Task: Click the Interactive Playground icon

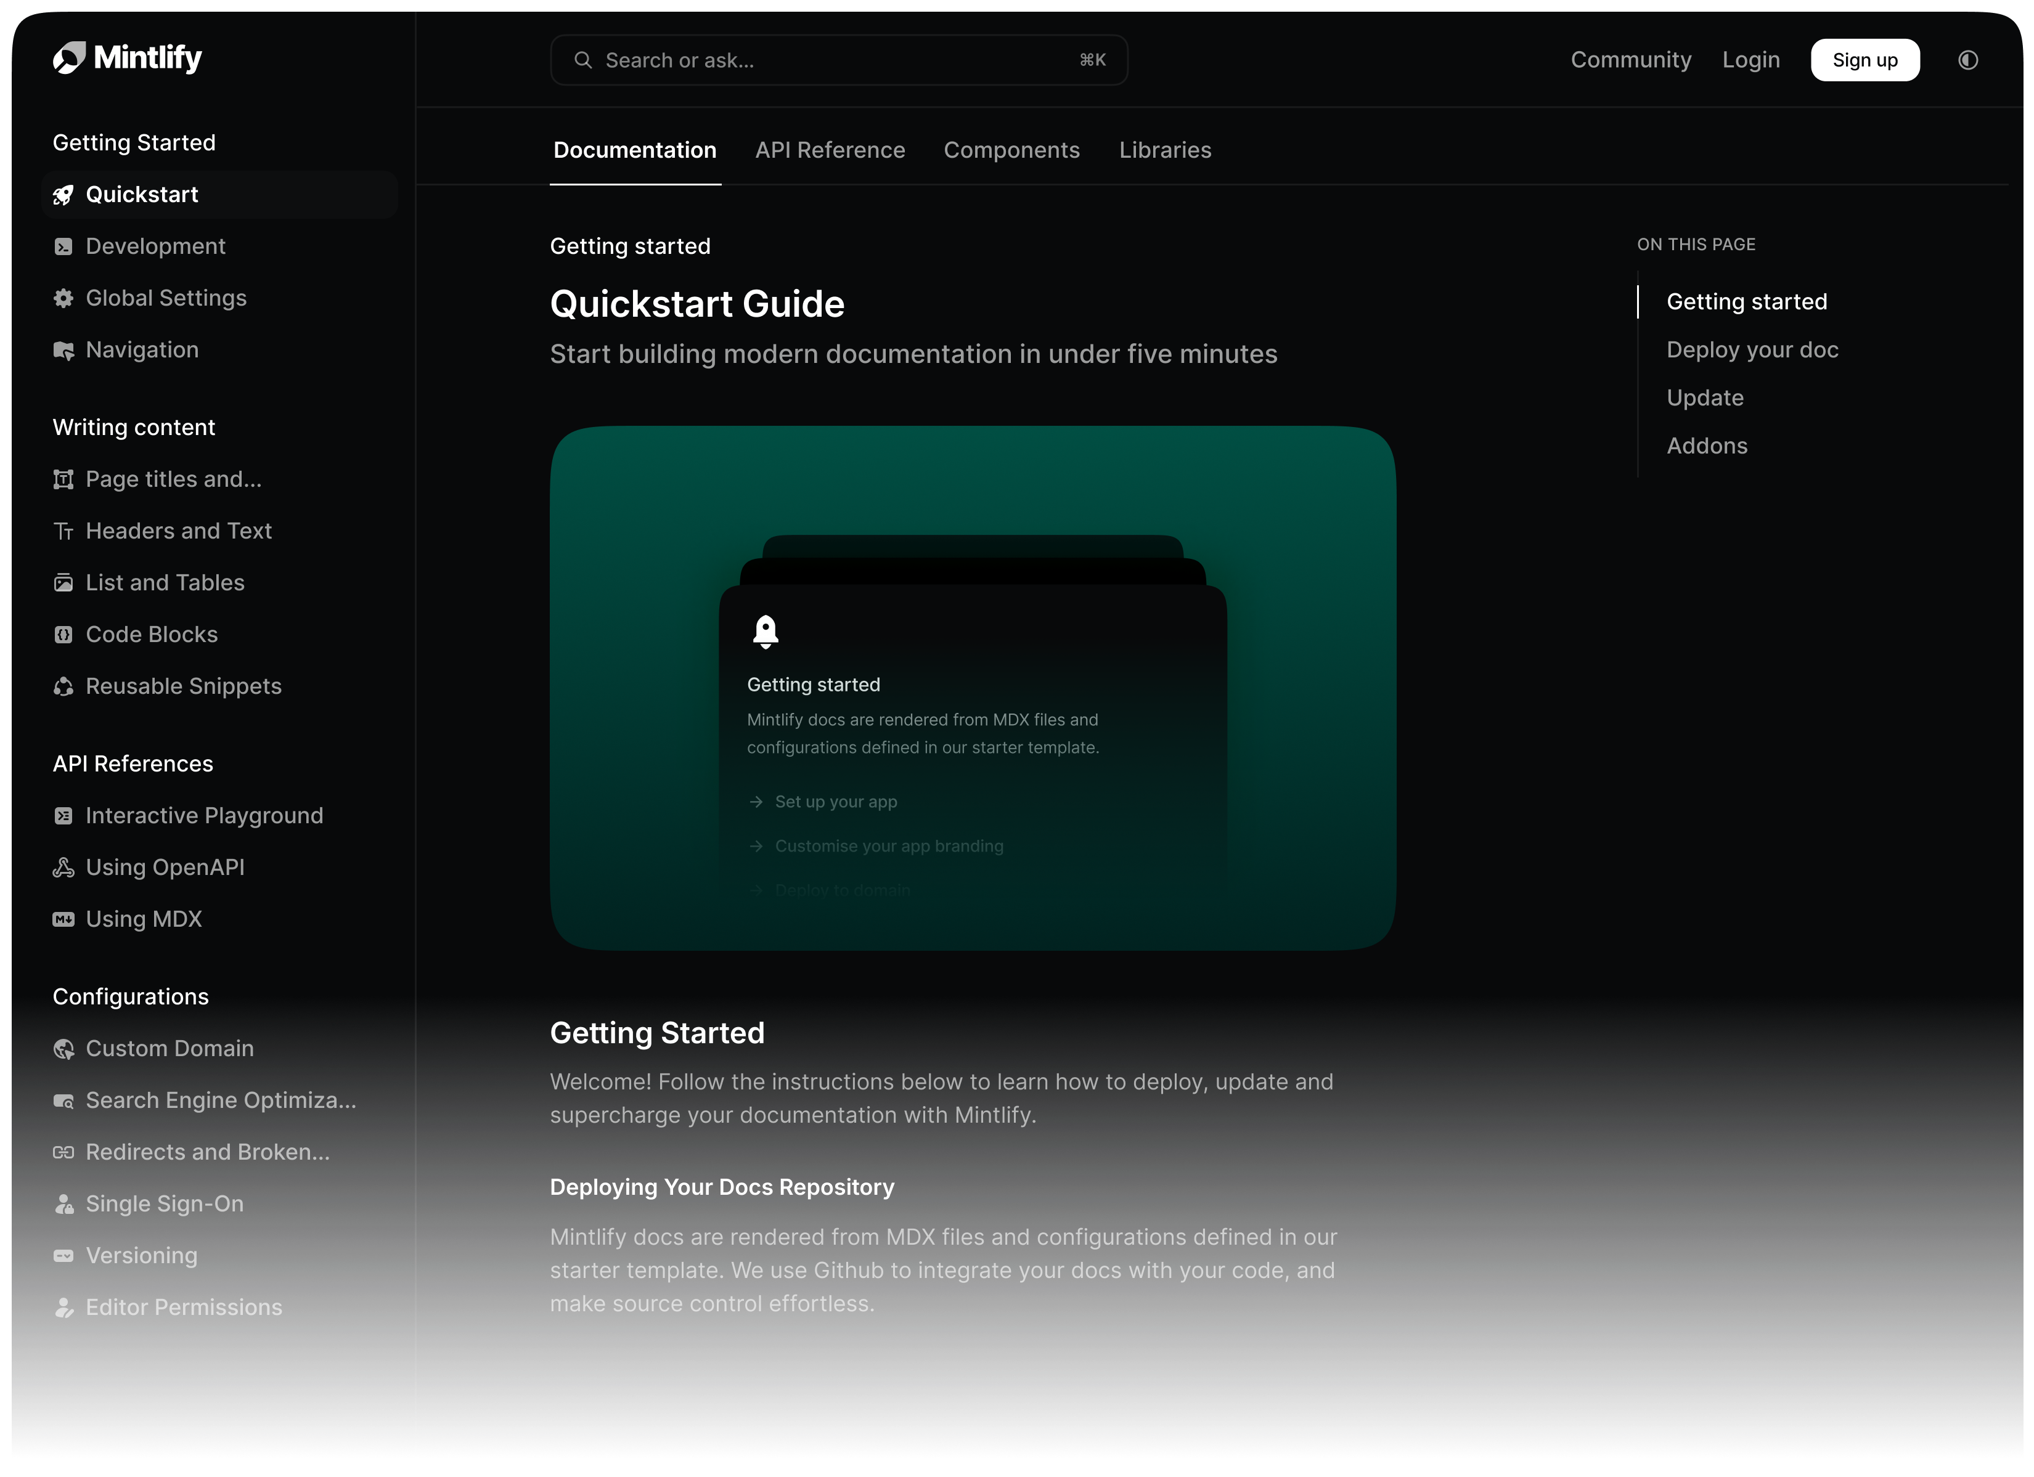Action: pos(63,816)
